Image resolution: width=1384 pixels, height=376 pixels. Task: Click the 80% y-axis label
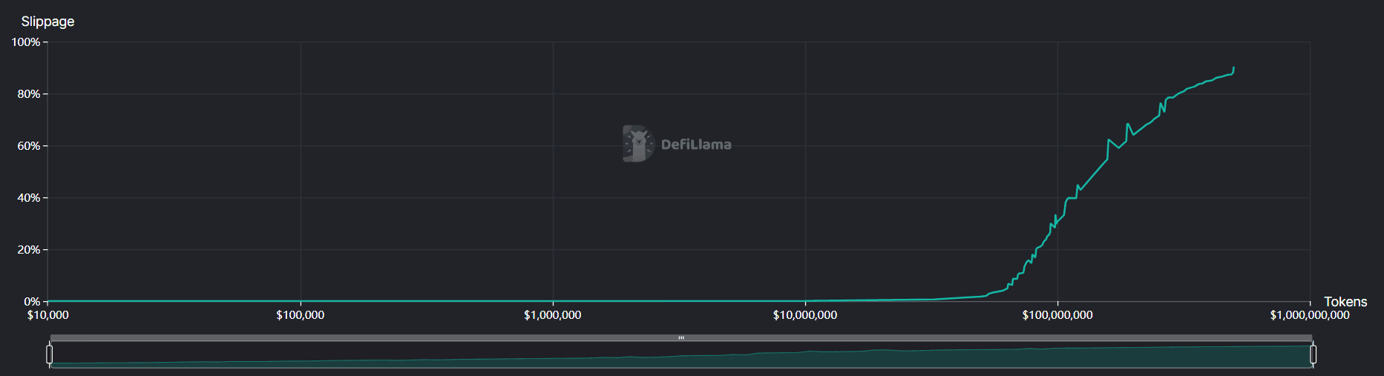(x=29, y=94)
